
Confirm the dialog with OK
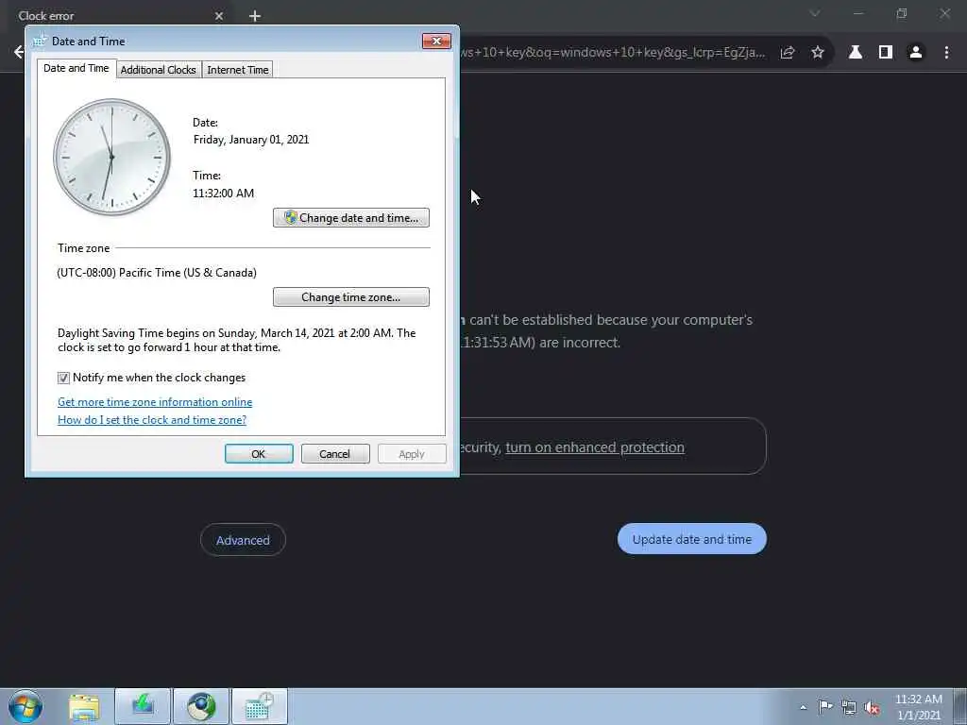259,454
